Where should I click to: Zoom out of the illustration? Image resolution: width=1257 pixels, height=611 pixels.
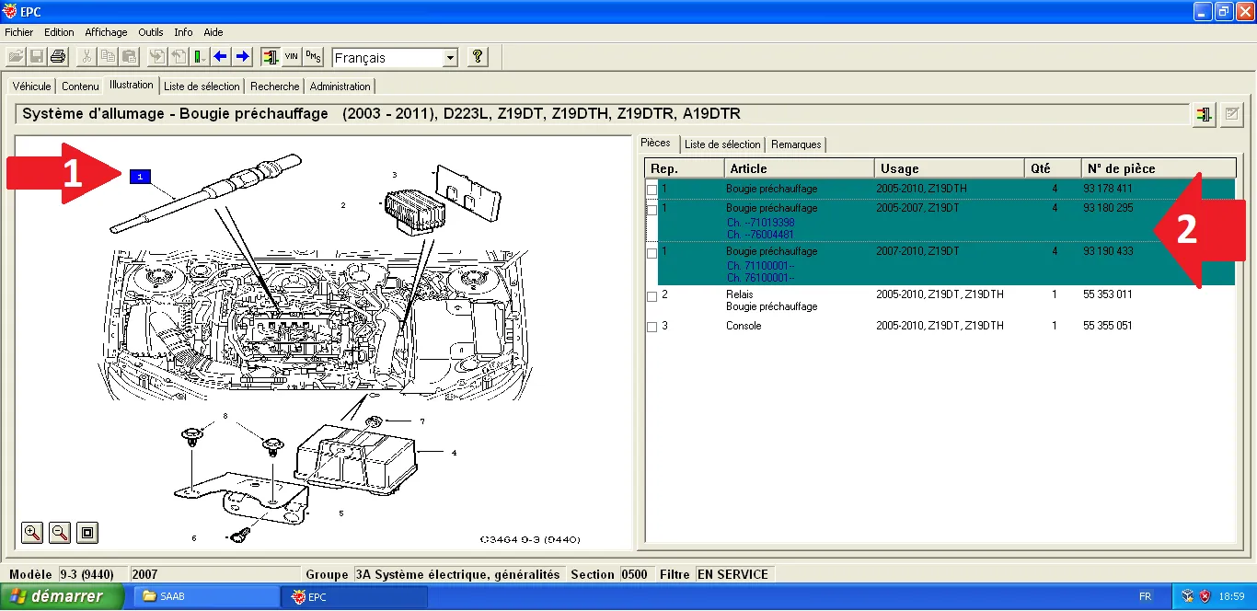pyautogui.click(x=60, y=532)
